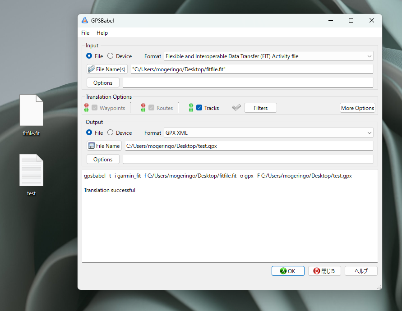Viewport: 402px width, 311px height.
Task: Select Device radio button in Output section
Action: [110, 133]
